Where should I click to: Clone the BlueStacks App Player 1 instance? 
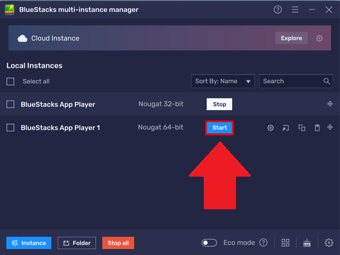(x=302, y=128)
